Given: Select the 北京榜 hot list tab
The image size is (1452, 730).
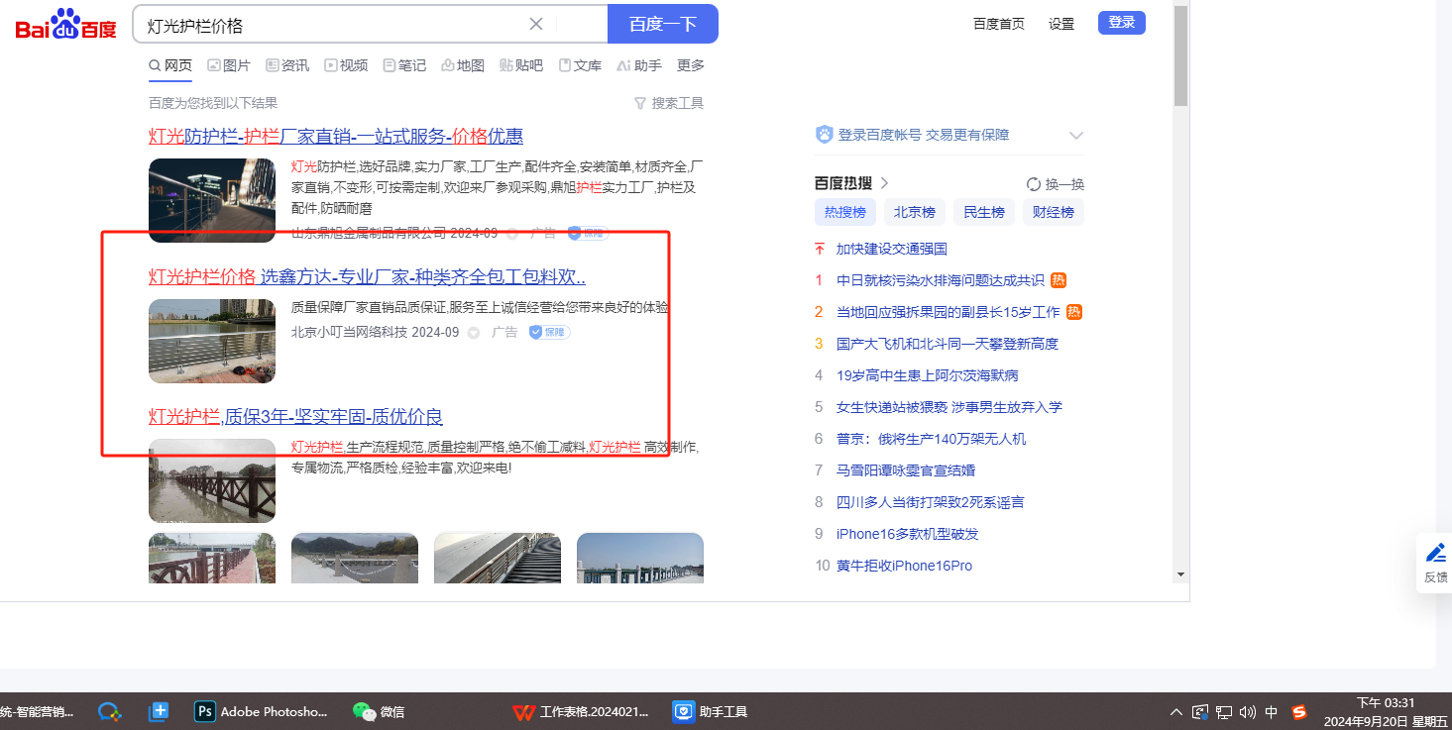Looking at the screenshot, I should click(x=914, y=212).
